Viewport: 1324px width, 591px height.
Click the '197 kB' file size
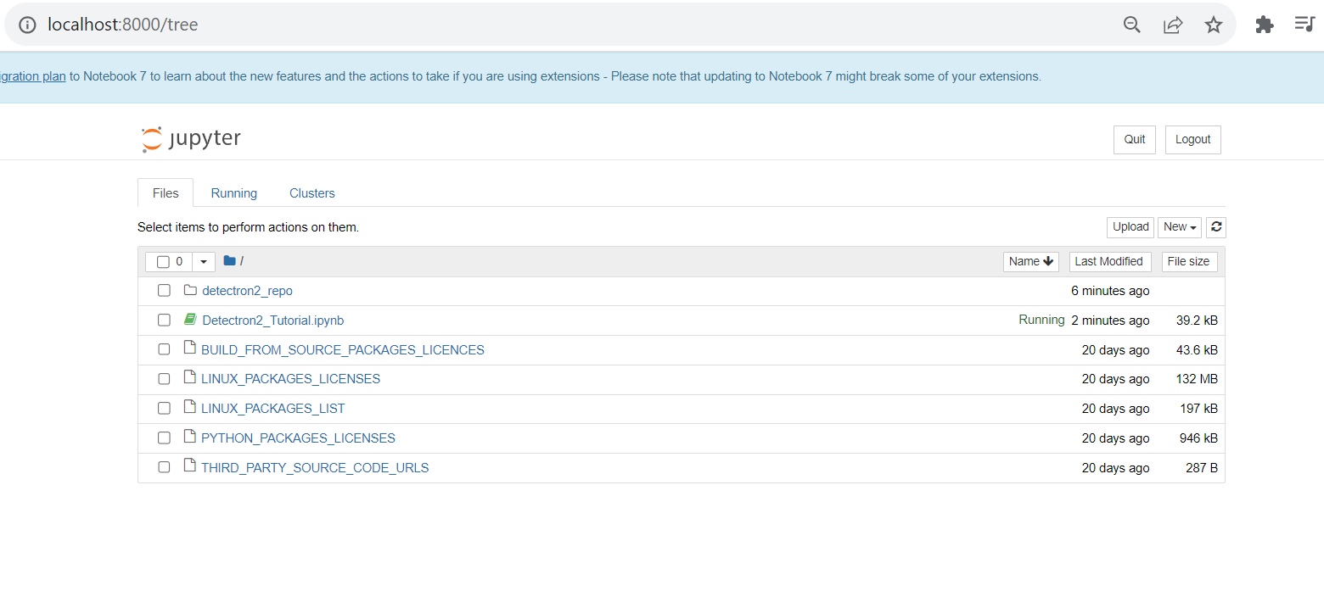tap(1198, 409)
